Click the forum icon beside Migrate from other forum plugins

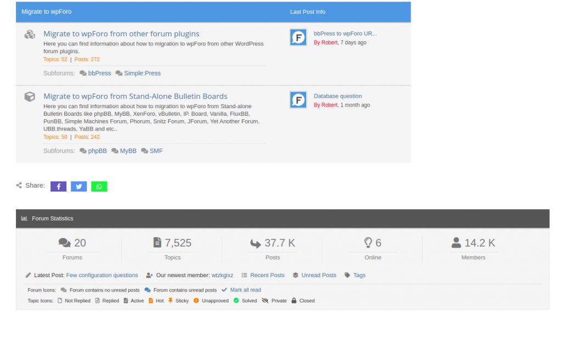coord(30,35)
